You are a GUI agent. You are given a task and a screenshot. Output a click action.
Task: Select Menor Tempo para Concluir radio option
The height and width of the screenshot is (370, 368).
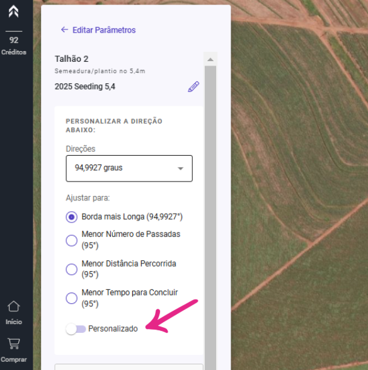tap(71, 298)
